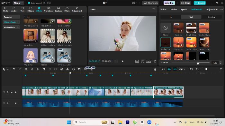The width and height of the screenshot is (225, 126).
Task: Switch to the Audio inspector tab
Action: click(174, 9)
